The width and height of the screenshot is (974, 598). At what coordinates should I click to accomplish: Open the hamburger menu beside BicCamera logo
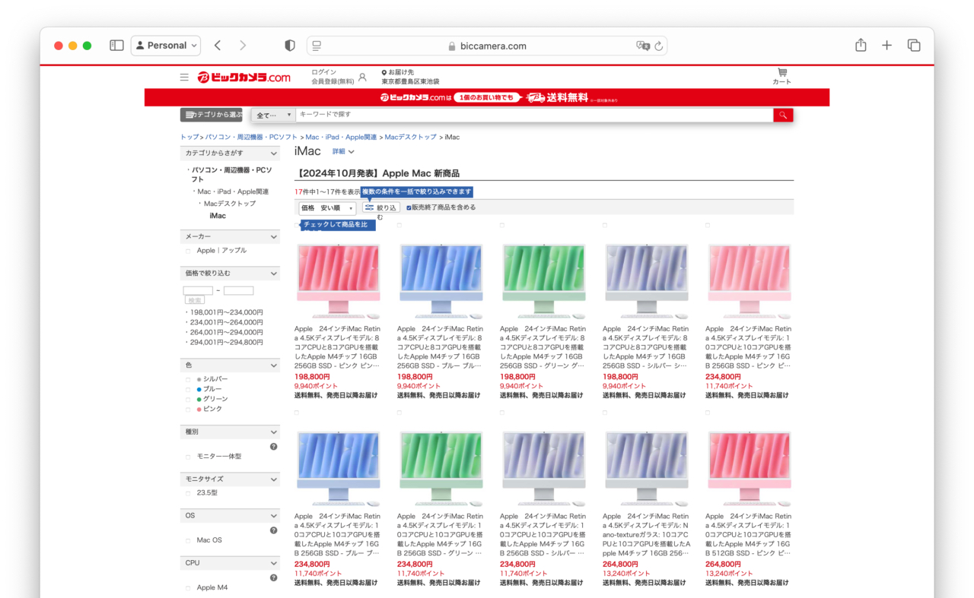tap(184, 77)
